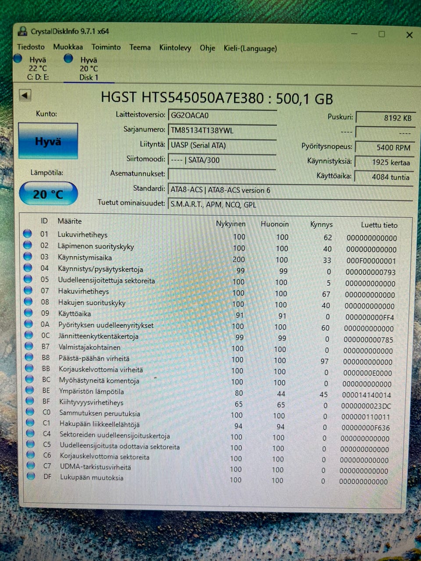This screenshot has width=421, height=561.
Task: Click the status icon for Sammutuksen peruutuksia
Action: coord(30,412)
